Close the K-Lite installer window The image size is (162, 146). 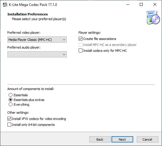point(155,4)
